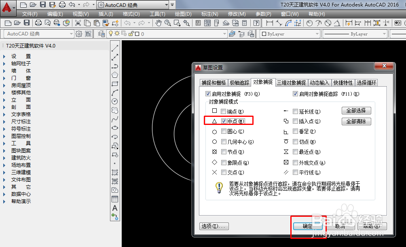Toggle 启用对象捕捉 (F3) checkbox
Image resolution: width=406 pixels, height=247 pixels.
pos(208,94)
